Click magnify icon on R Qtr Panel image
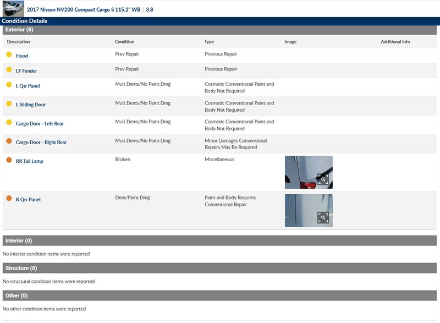440x323 pixels. click(x=323, y=218)
